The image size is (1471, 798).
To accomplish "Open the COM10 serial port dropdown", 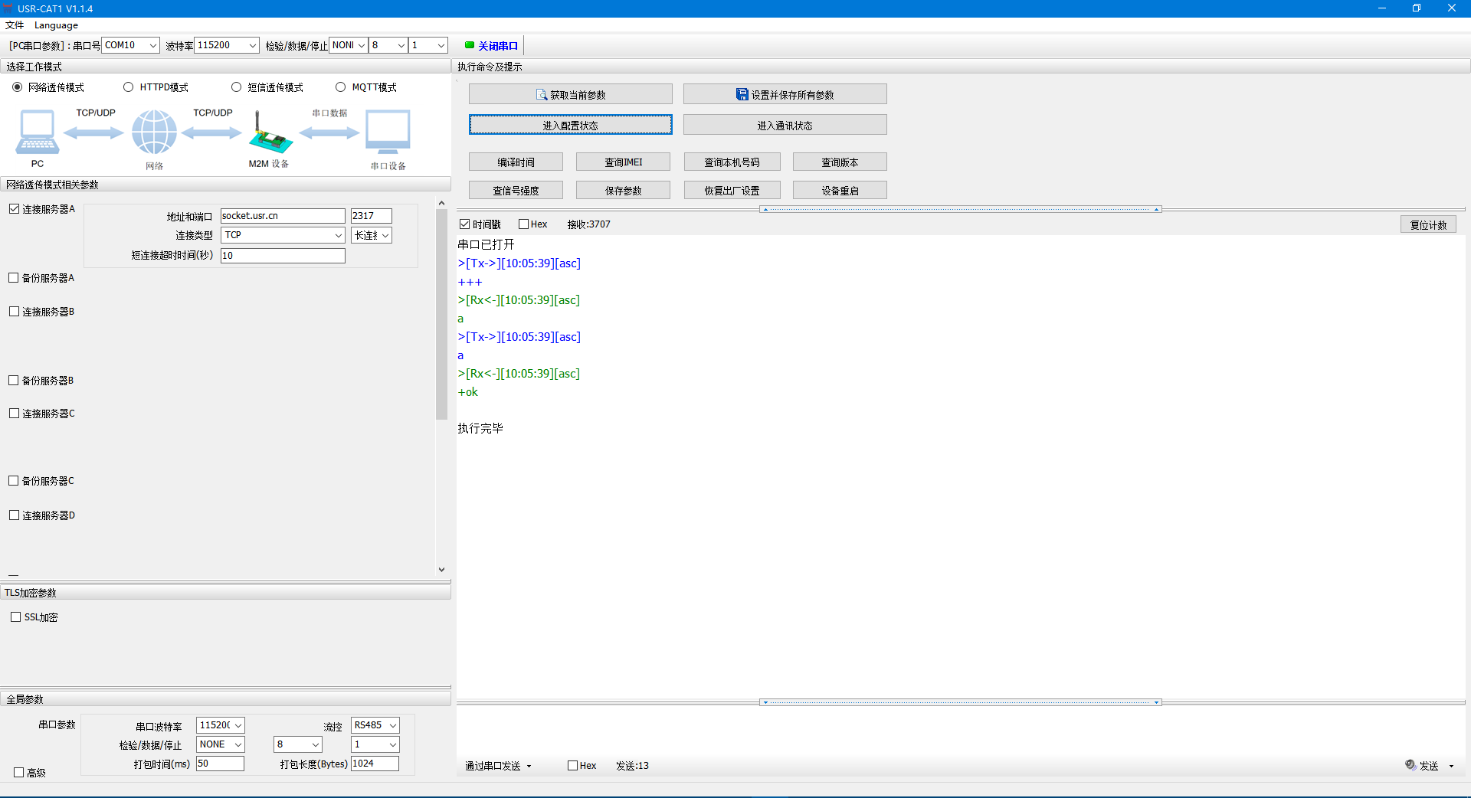I will tap(152, 45).
